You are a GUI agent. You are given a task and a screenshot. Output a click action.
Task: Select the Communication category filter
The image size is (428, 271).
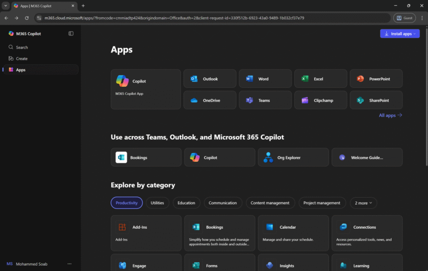(x=223, y=202)
